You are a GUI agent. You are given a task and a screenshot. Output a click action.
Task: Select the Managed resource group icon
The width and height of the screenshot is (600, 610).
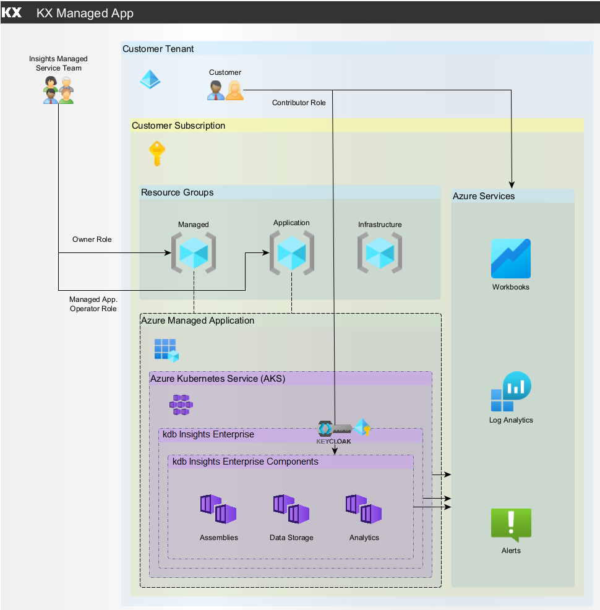pos(194,252)
